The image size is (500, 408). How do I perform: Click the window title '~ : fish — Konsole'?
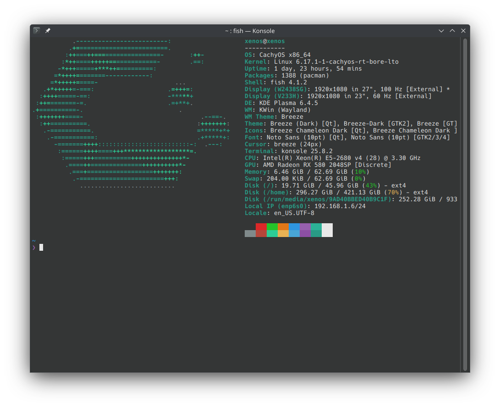click(250, 31)
